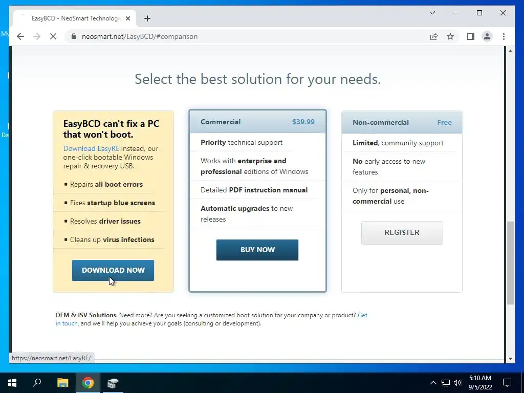Open the tab search dropdown
The image size is (524, 393).
click(432, 13)
